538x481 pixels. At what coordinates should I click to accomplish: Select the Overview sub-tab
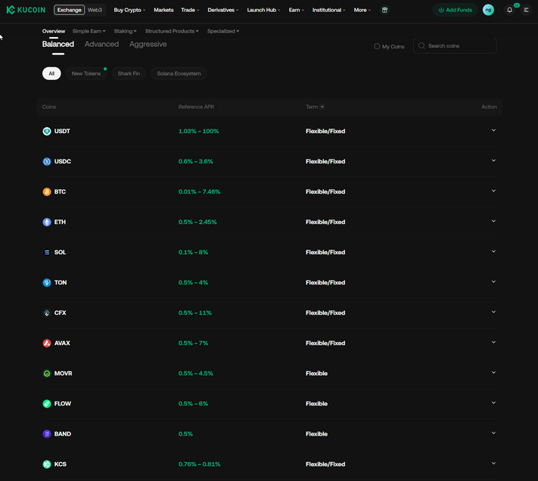(54, 31)
